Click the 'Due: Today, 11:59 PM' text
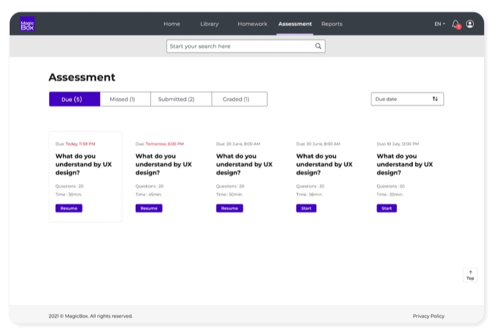The height and width of the screenshot is (332, 497). pyautogui.click(x=75, y=144)
